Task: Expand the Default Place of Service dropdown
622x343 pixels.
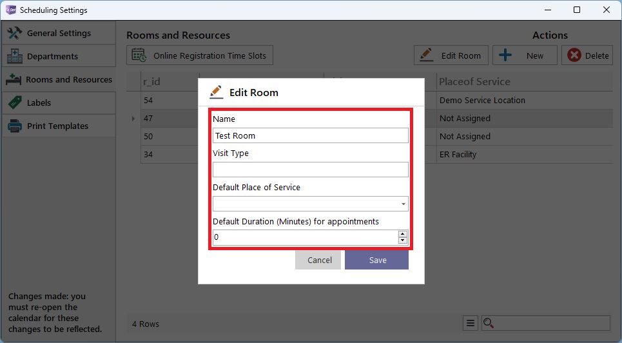Action: [403, 204]
